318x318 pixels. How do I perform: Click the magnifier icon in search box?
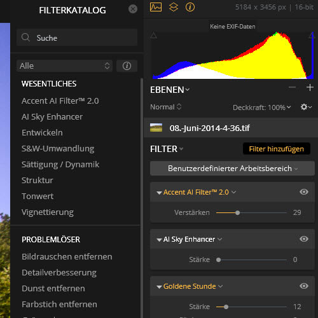click(25, 38)
